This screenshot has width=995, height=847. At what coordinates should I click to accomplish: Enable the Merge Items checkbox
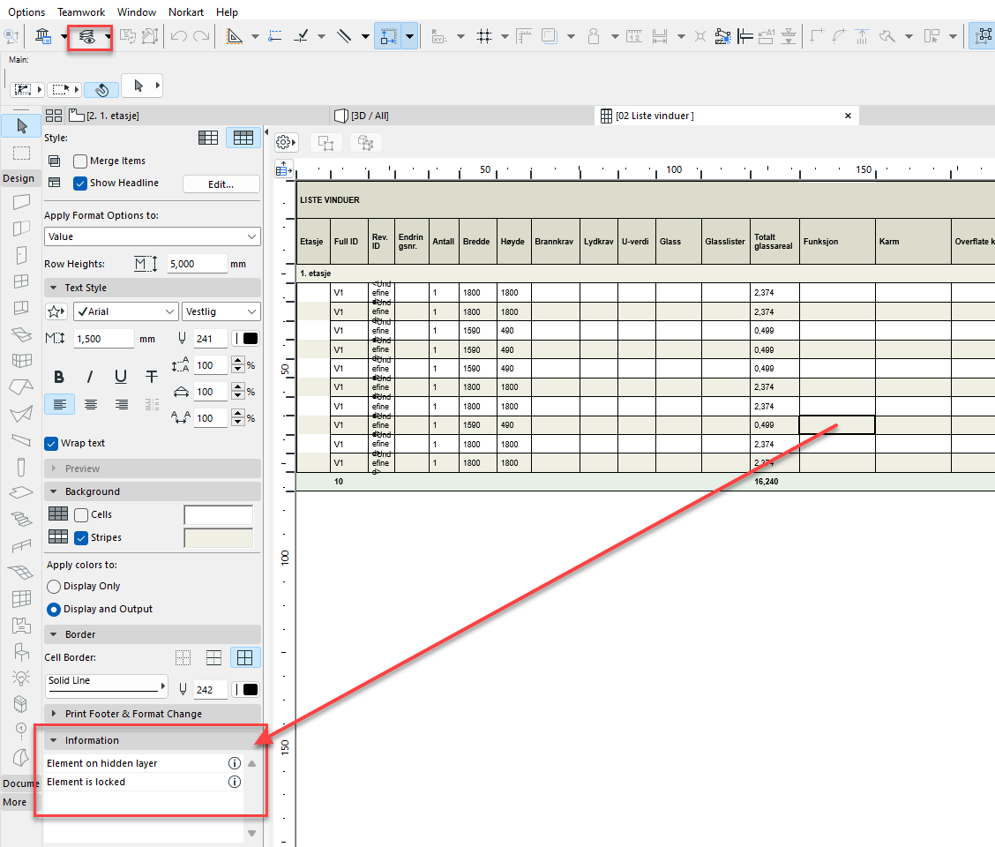point(80,161)
